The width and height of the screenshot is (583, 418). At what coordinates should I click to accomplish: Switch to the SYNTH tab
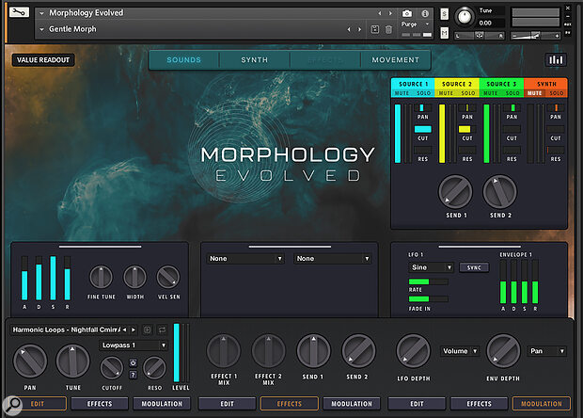click(x=254, y=60)
